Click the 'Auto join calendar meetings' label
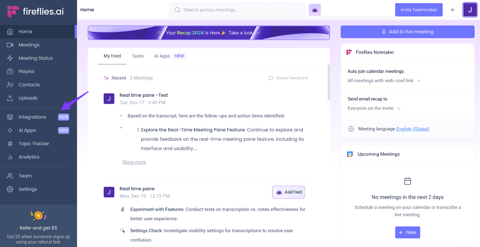Screen dimensions: 480x247 (x=376, y=71)
